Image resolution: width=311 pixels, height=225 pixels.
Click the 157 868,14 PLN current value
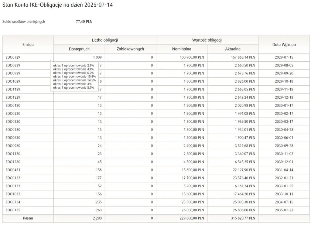coord(242,57)
